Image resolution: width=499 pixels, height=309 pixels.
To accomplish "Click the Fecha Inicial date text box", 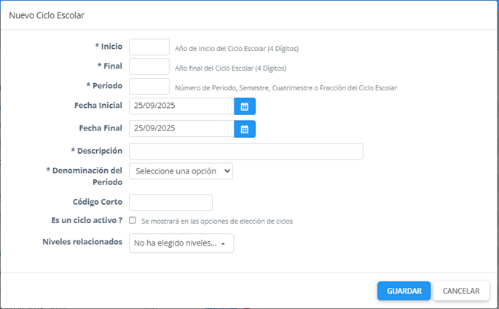I will (181, 106).
